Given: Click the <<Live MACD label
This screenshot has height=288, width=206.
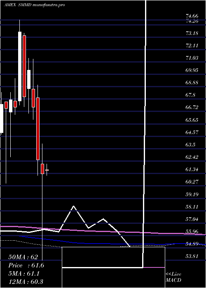Looking at the screenshot, I should [x=173, y=277].
